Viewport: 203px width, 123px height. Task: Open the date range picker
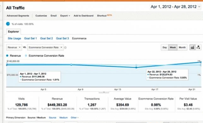point(176,7)
